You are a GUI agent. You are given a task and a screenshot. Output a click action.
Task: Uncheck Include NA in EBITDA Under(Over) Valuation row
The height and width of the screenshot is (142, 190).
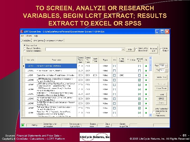[x=140, y=104]
